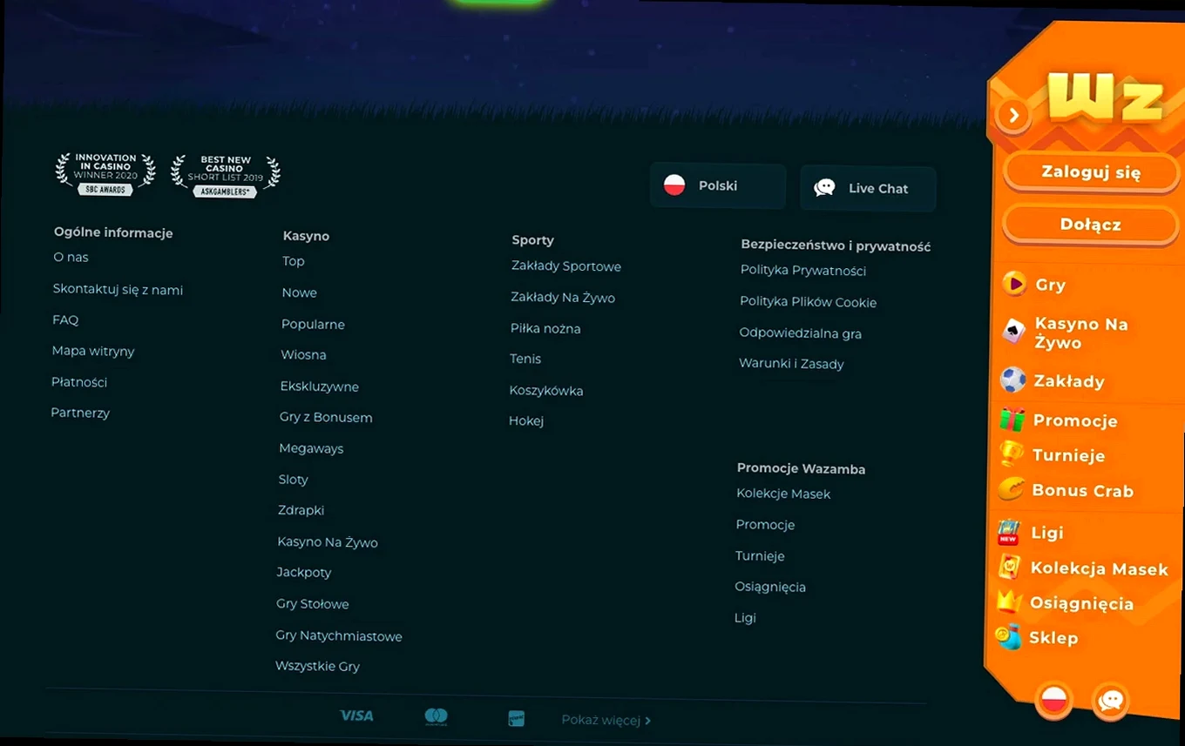Viewport: 1185px width, 746px height.
Task: Open the Koszykówka link
Action: click(545, 390)
